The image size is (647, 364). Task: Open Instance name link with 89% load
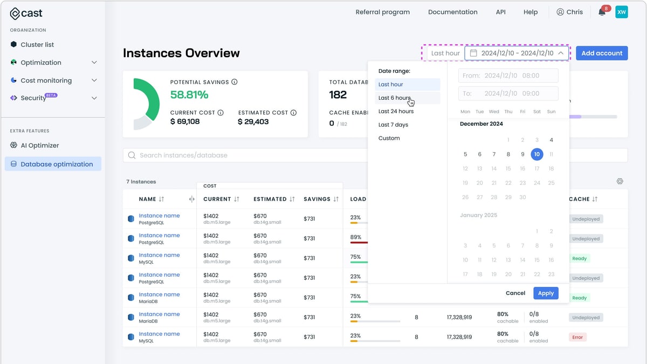click(x=159, y=235)
